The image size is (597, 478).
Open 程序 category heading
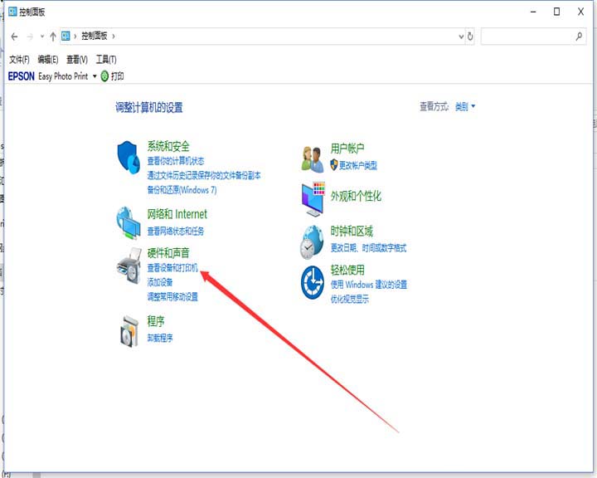pos(156,321)
